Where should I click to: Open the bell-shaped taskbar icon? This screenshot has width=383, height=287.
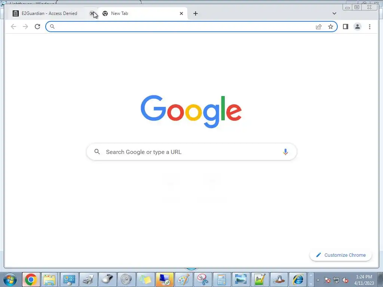[279, 280]
